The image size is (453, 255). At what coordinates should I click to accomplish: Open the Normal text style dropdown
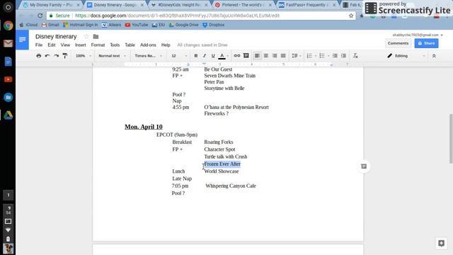point(112,56)
